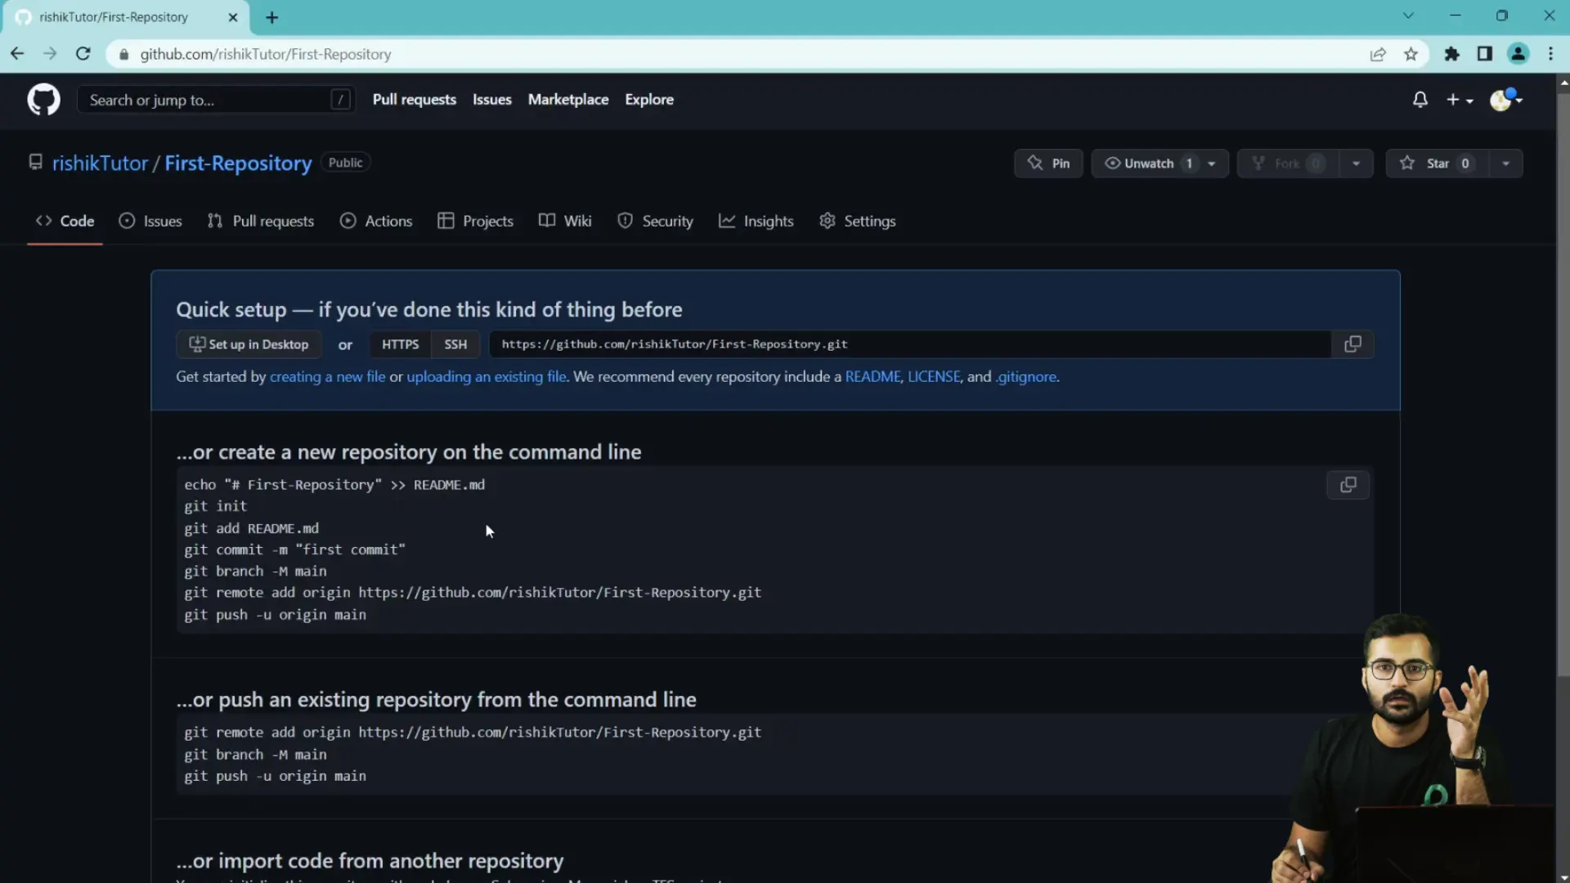
Task: Click the "creating a new file" link
Action: pyautogui.click(x=327, y=377)
